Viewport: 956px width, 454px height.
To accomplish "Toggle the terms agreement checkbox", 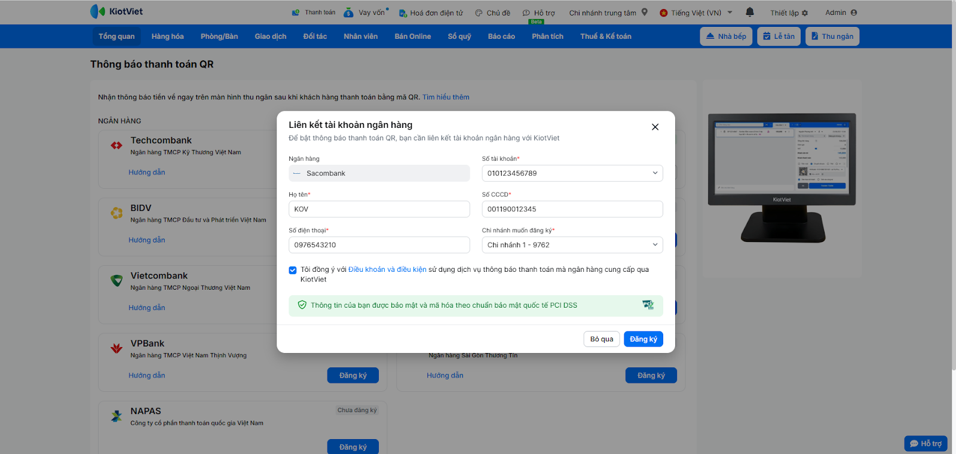I will [x=293, y=270].
